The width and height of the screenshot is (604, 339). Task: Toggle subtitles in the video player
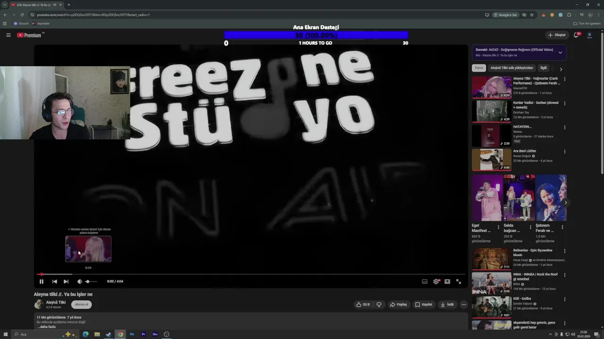pyautogui.click(x=425, y=282)
